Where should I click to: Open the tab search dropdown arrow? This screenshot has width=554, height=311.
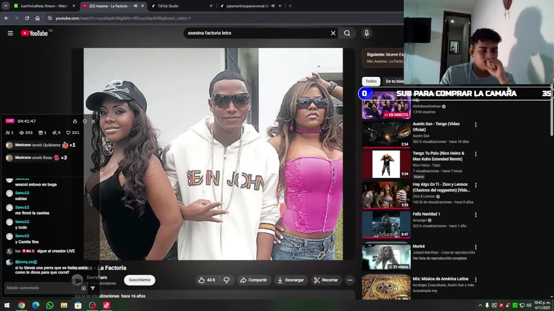tap(6, 6)
